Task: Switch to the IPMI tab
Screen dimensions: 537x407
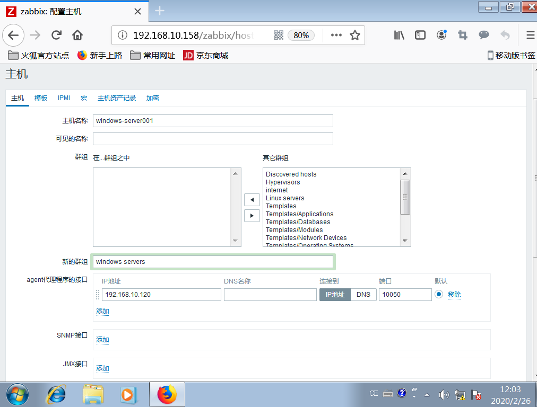Action: pyautogui.click(x=64, y=98)
